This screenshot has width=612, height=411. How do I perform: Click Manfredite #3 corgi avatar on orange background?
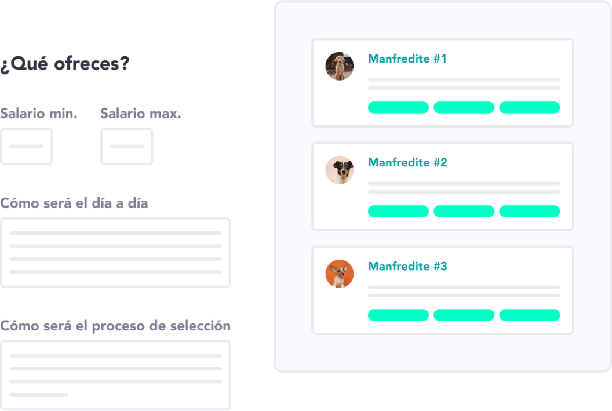[x=340, y=274]
